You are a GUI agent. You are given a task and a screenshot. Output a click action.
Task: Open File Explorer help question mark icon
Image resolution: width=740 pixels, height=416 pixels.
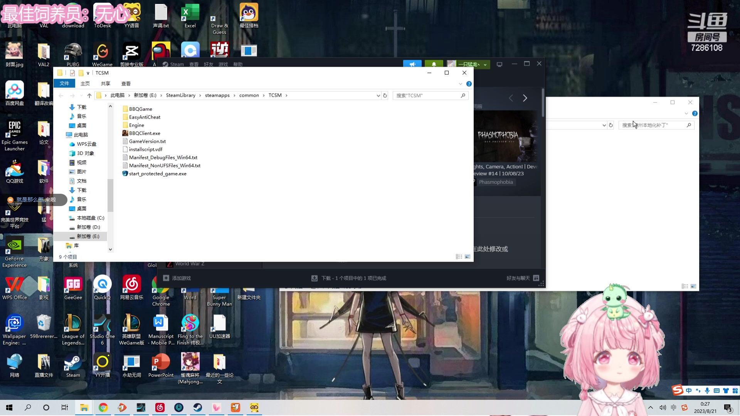(x=469, y=84)
